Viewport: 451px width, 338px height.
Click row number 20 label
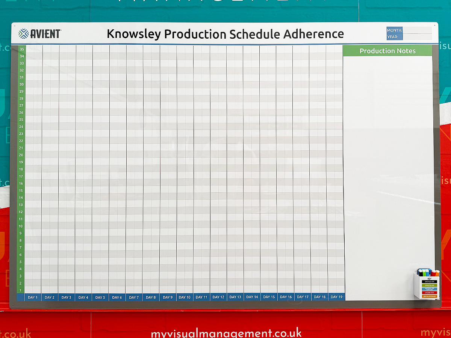pyautogui.click(x=21, y=155)
